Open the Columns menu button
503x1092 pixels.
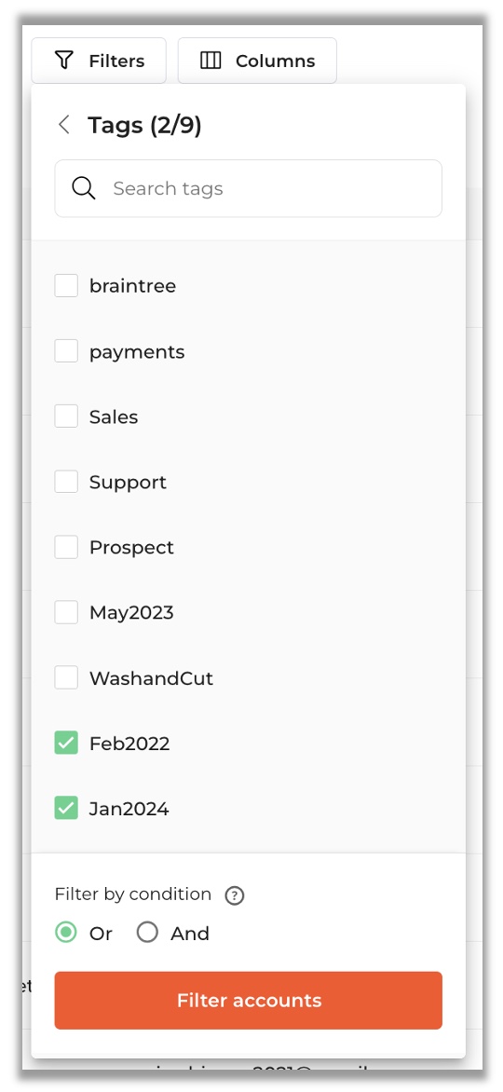click(257, 61)
